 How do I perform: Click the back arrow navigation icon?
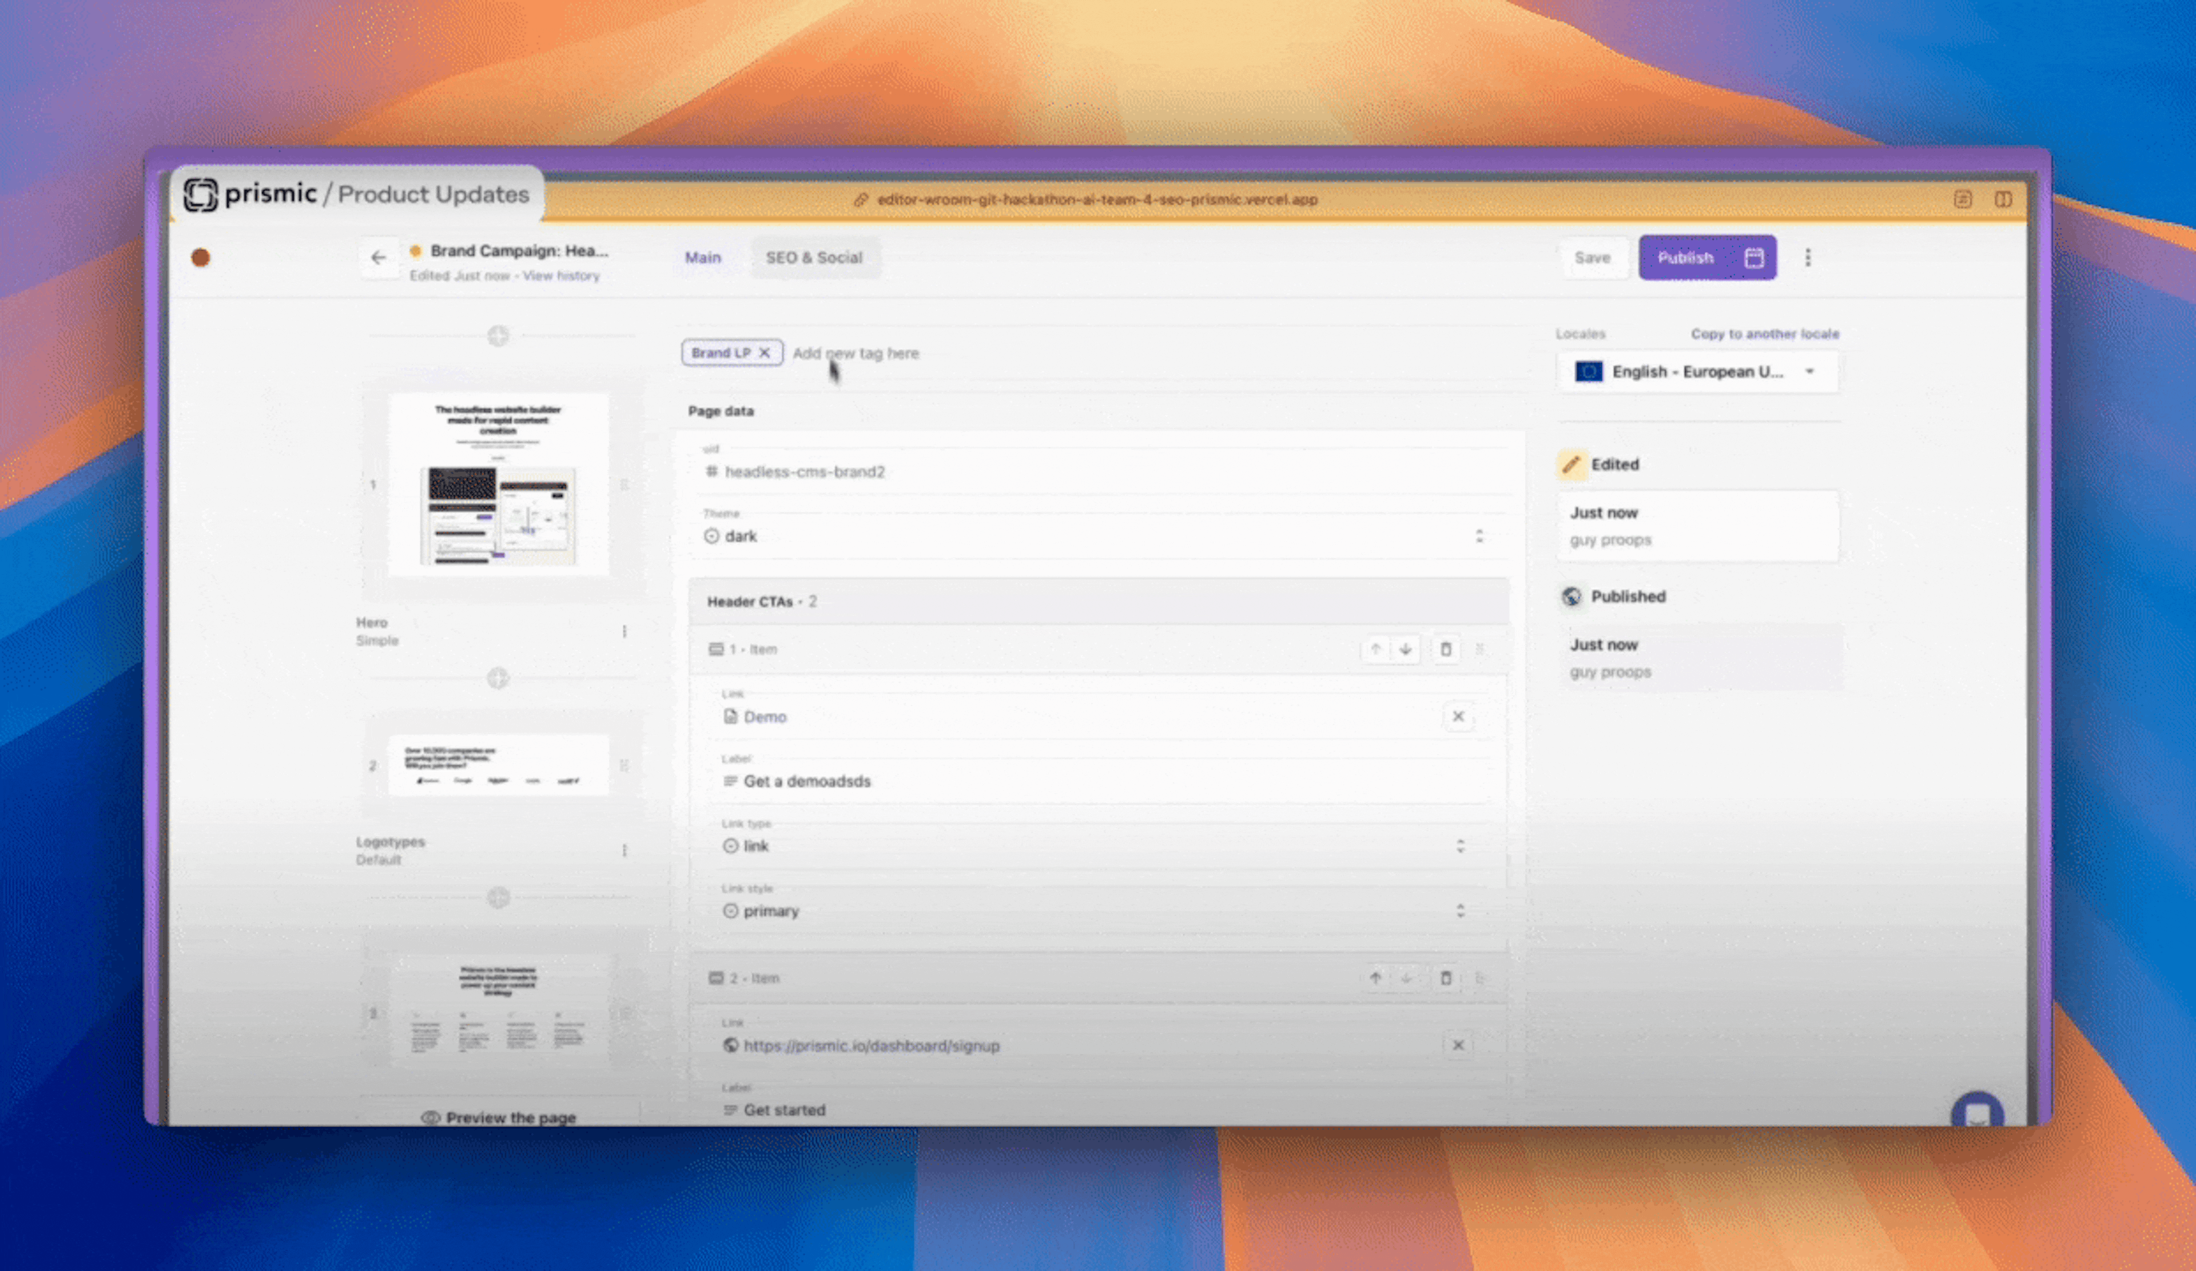pos(379,256)
